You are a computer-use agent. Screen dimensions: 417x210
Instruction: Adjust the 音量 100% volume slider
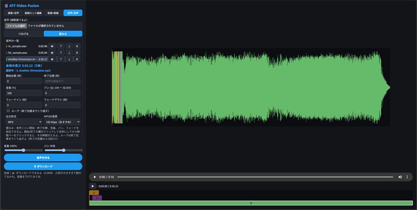23,150
